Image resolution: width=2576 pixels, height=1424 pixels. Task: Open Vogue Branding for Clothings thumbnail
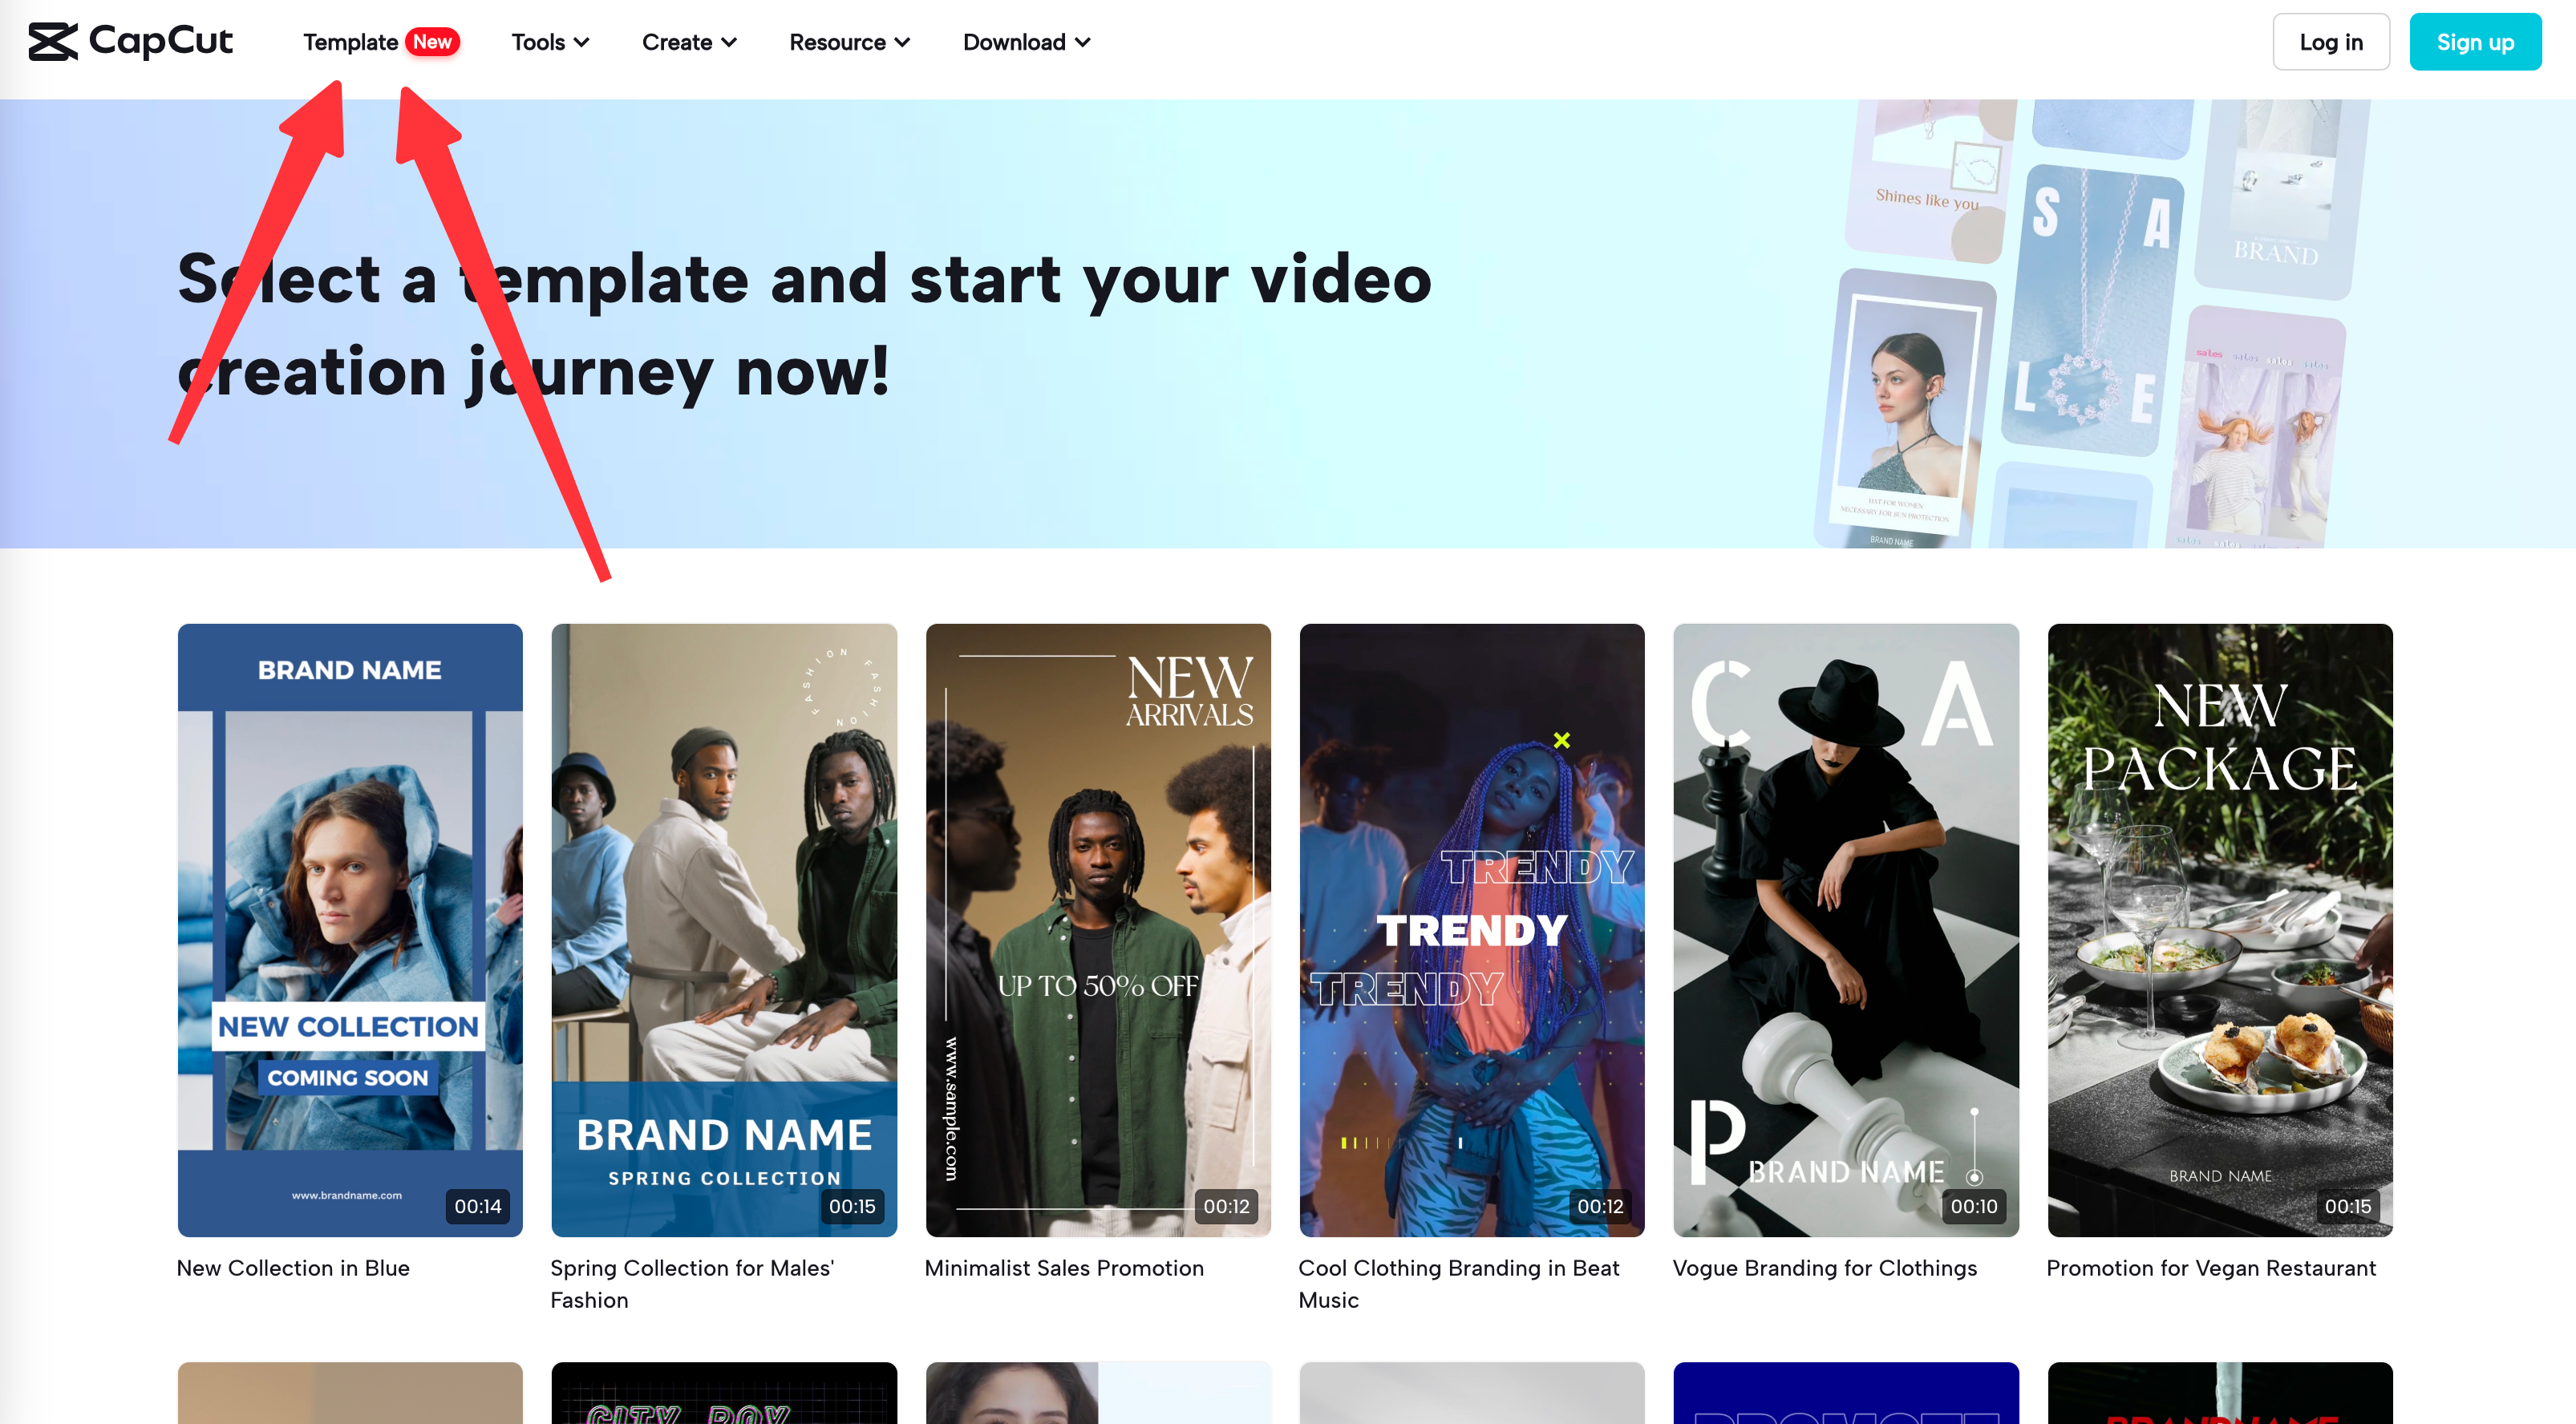click(1846, 930)
